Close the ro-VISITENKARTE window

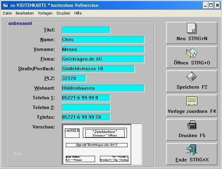[x=217, y=6]
